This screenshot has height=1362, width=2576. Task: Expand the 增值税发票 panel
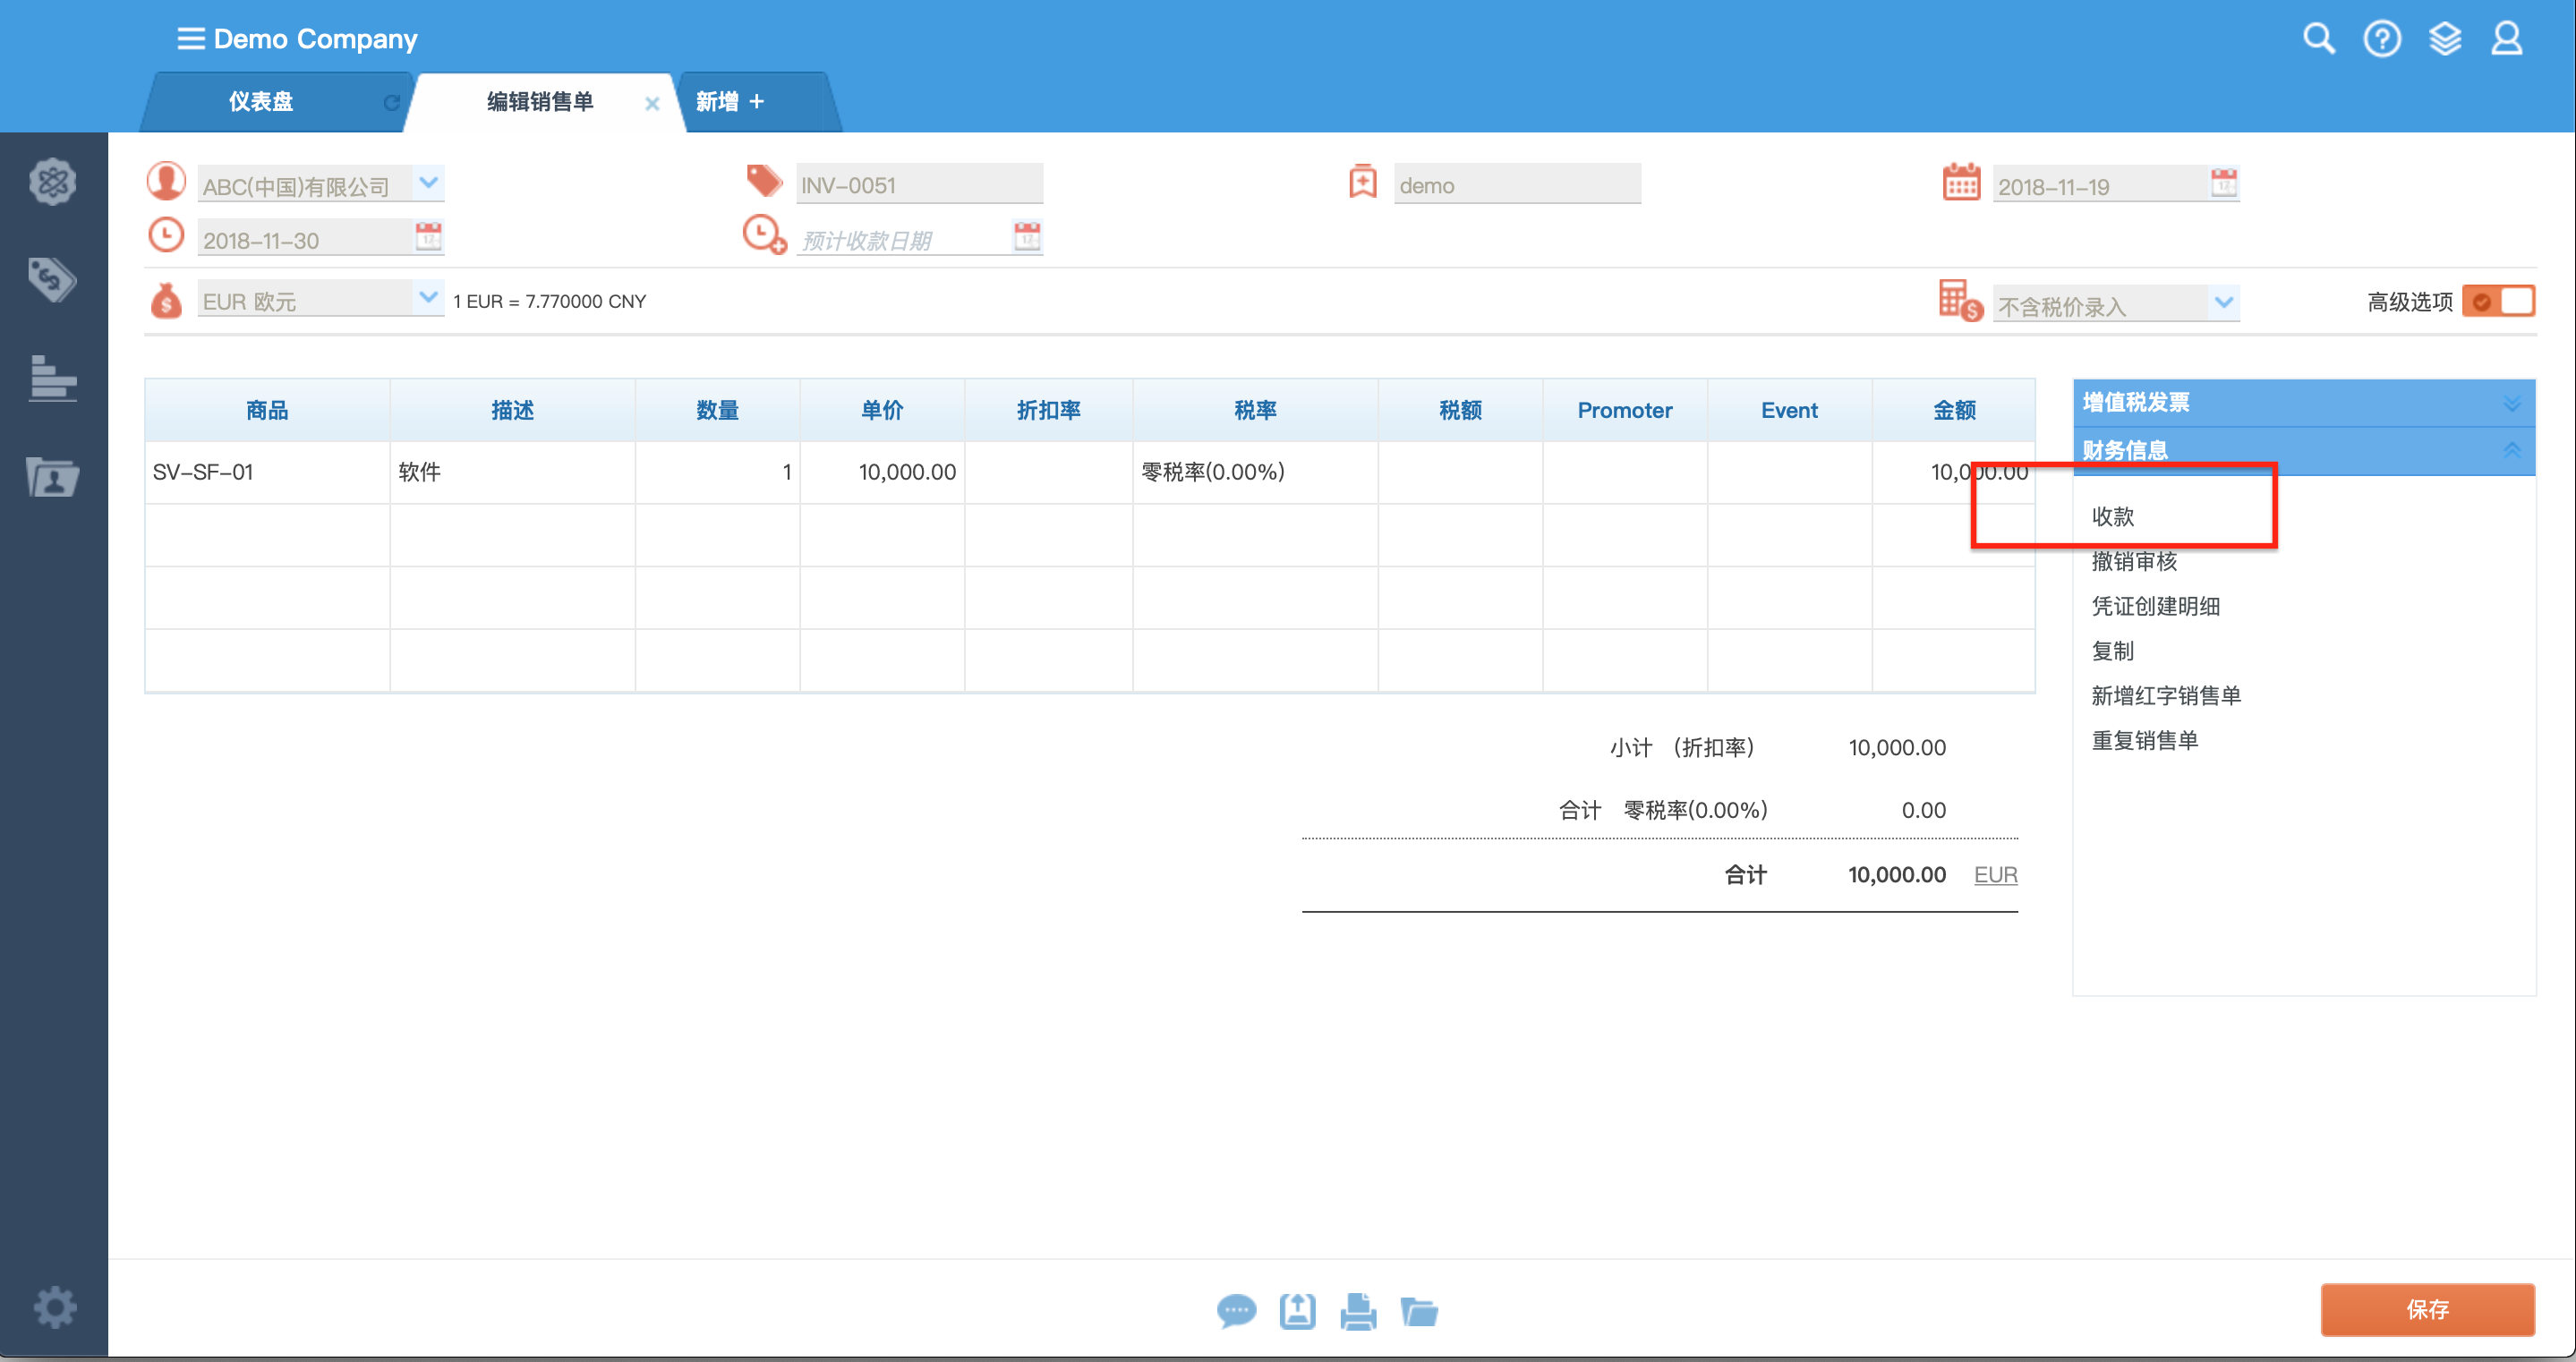(x=2511, y=403)
